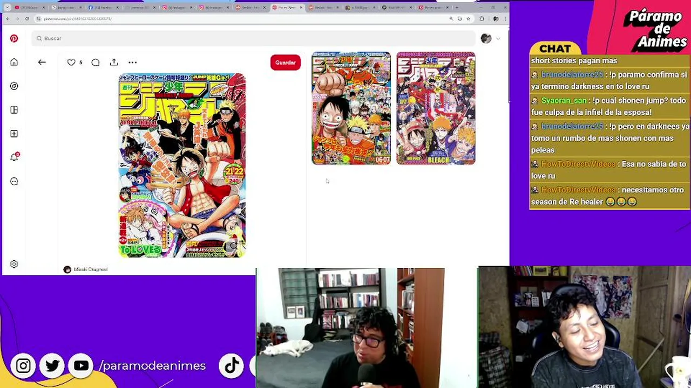Screen dimensions: 691x388
Task: Open notifications bell with red badge
Action: coord(14,157)
